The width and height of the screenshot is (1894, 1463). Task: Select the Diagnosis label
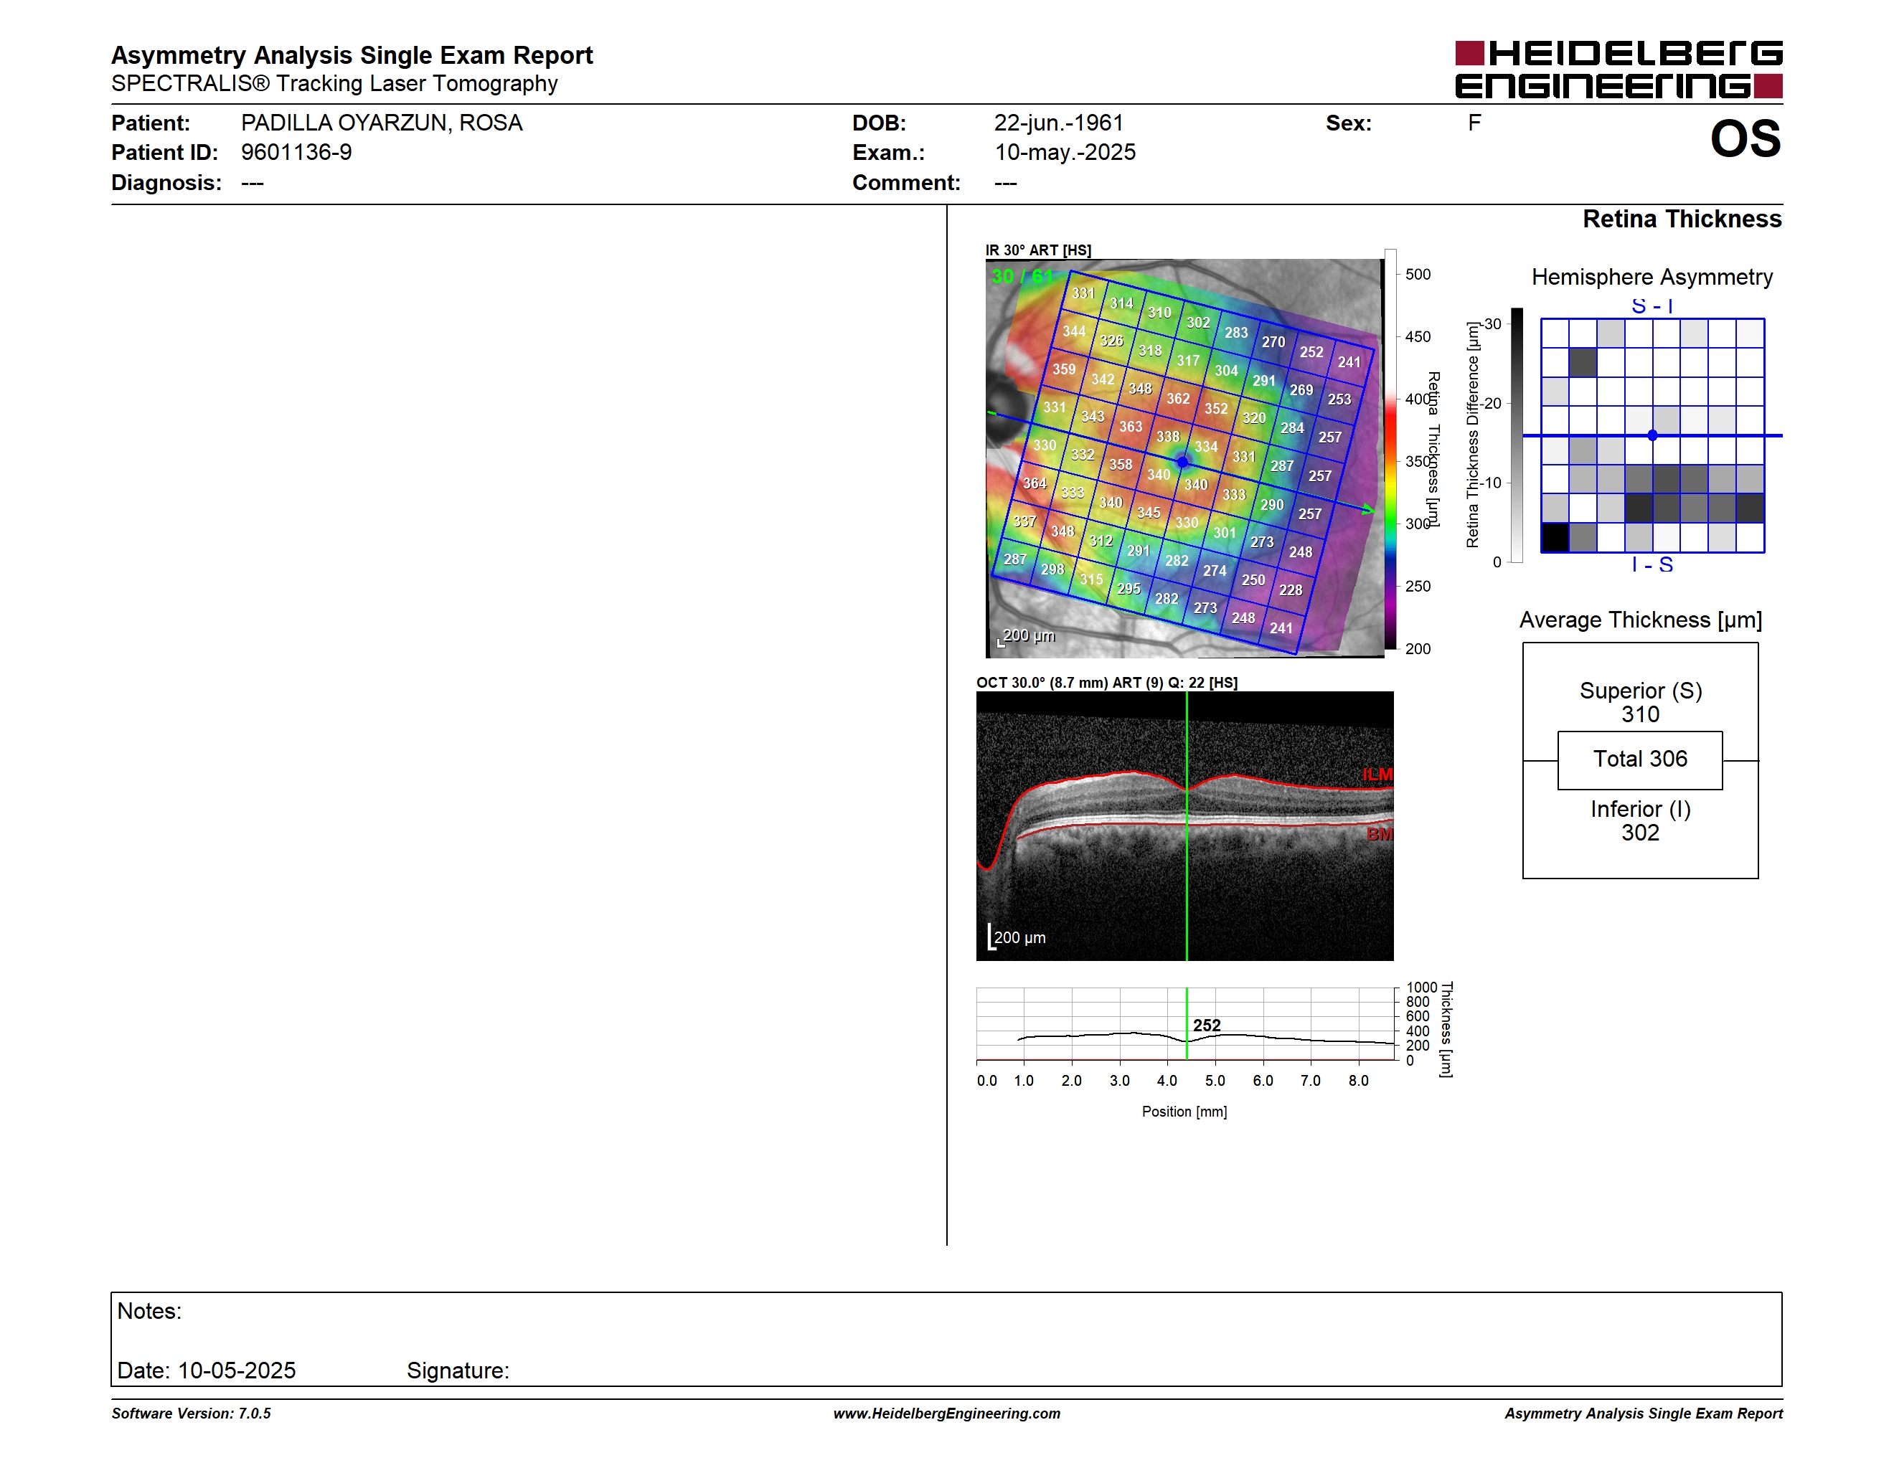pyautogui.click(x=166, y=183)
